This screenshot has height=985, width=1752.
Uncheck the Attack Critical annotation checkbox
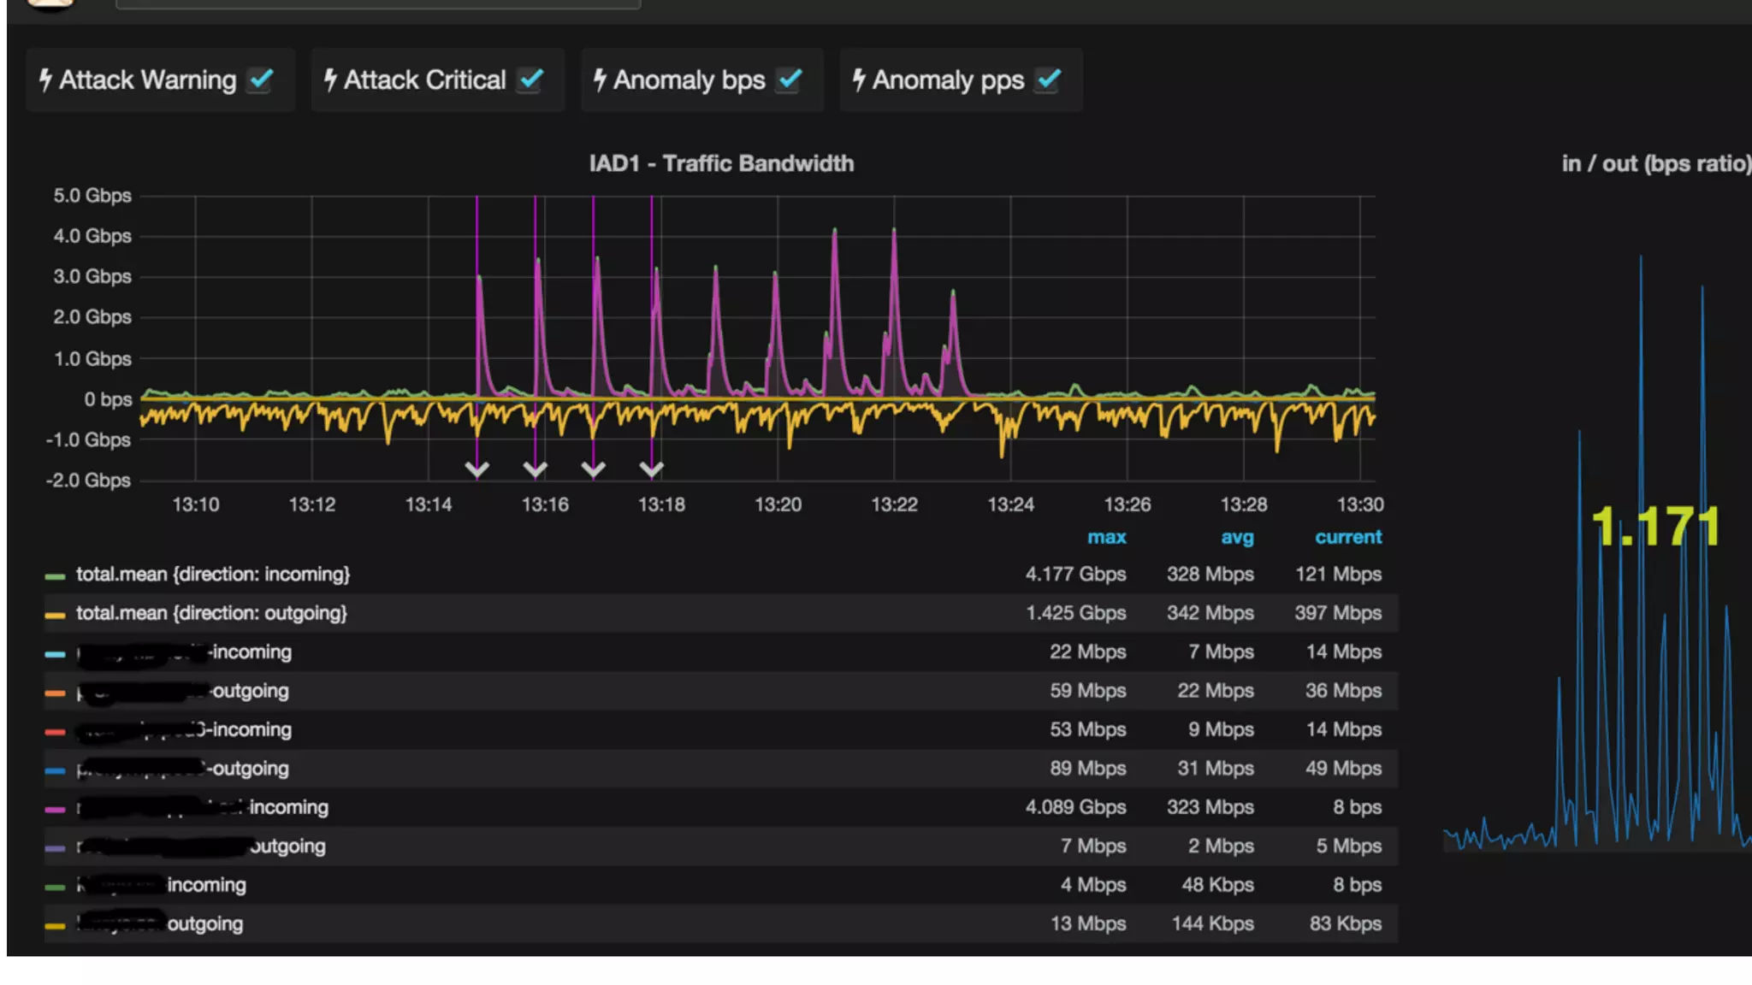531,80
